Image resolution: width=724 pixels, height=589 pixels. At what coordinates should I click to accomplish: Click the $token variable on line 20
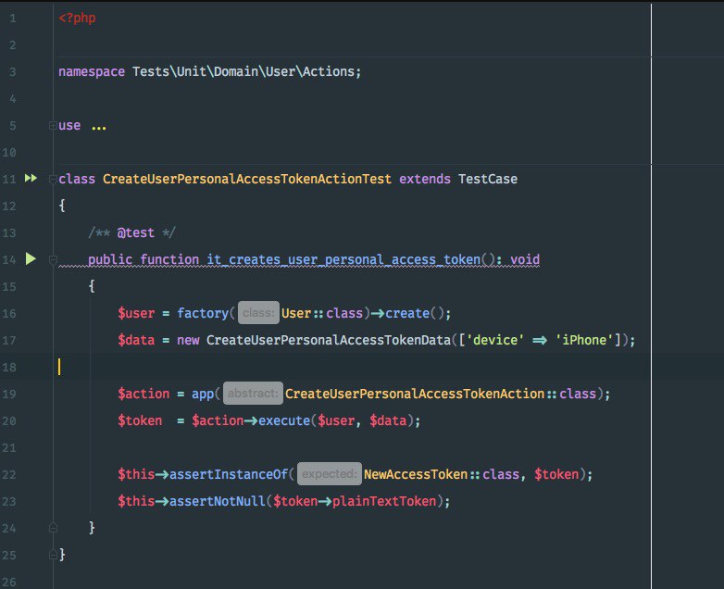[140, 420]
